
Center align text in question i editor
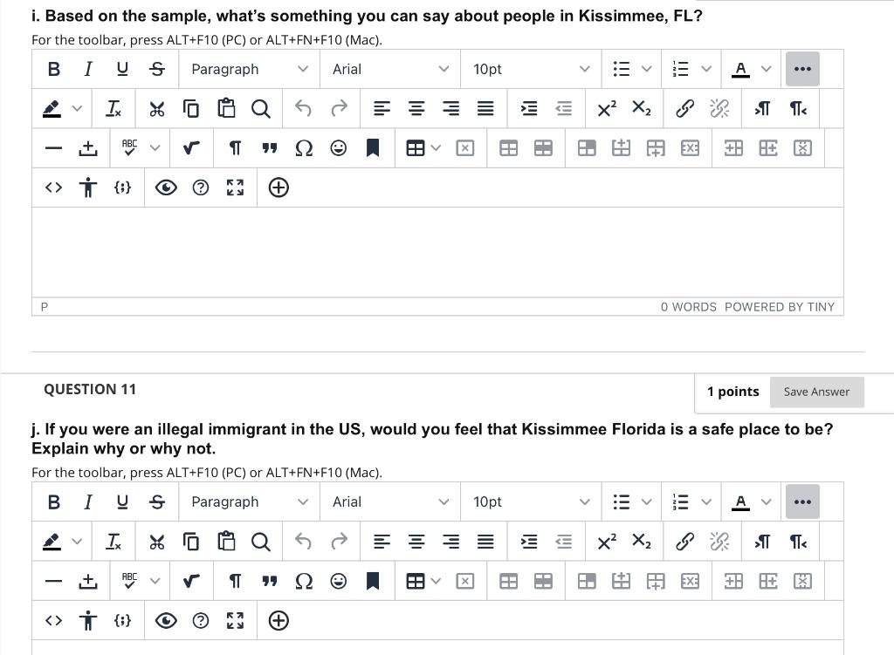coord(416,108)
